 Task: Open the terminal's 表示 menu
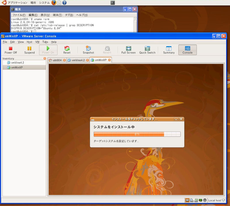(45, 15)
